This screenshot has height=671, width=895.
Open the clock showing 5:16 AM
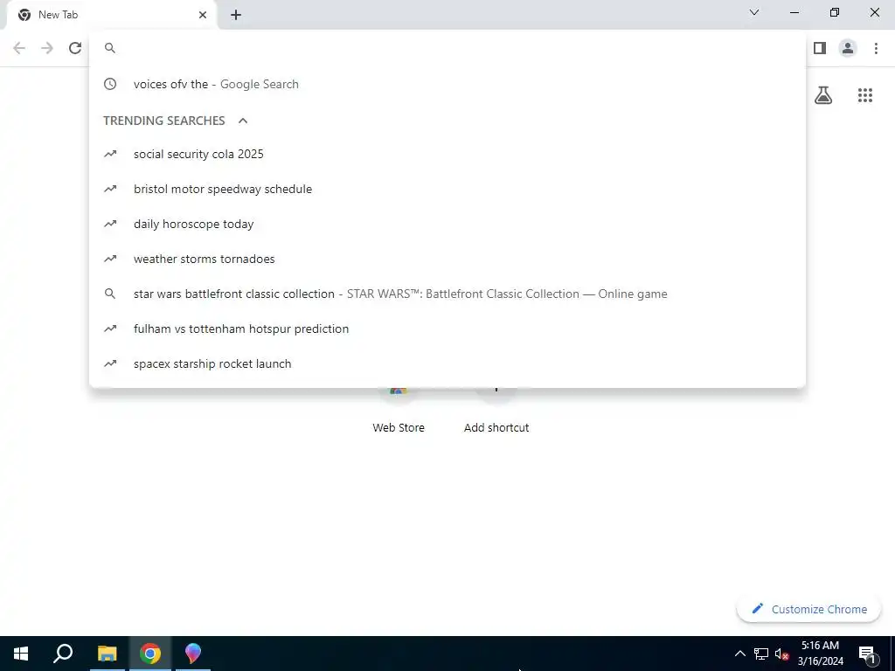[820, 654]
